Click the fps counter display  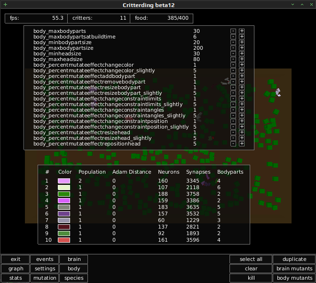click(36, 18)
